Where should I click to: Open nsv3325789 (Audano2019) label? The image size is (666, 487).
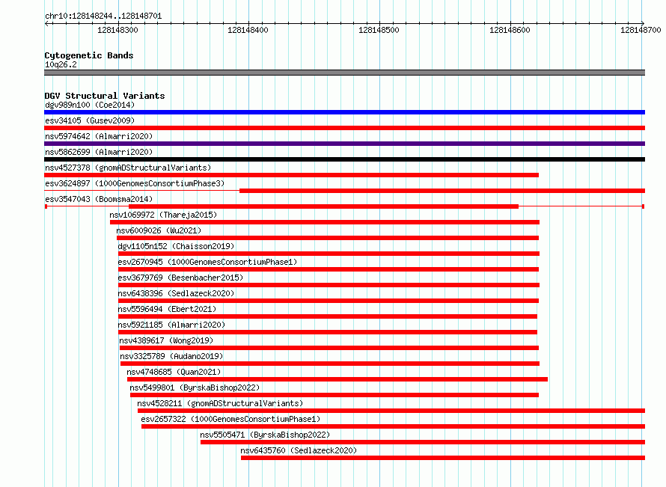(171, 356)
